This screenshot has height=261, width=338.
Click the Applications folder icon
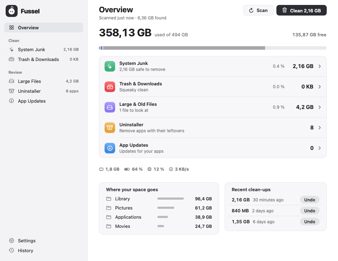point(109,217)
